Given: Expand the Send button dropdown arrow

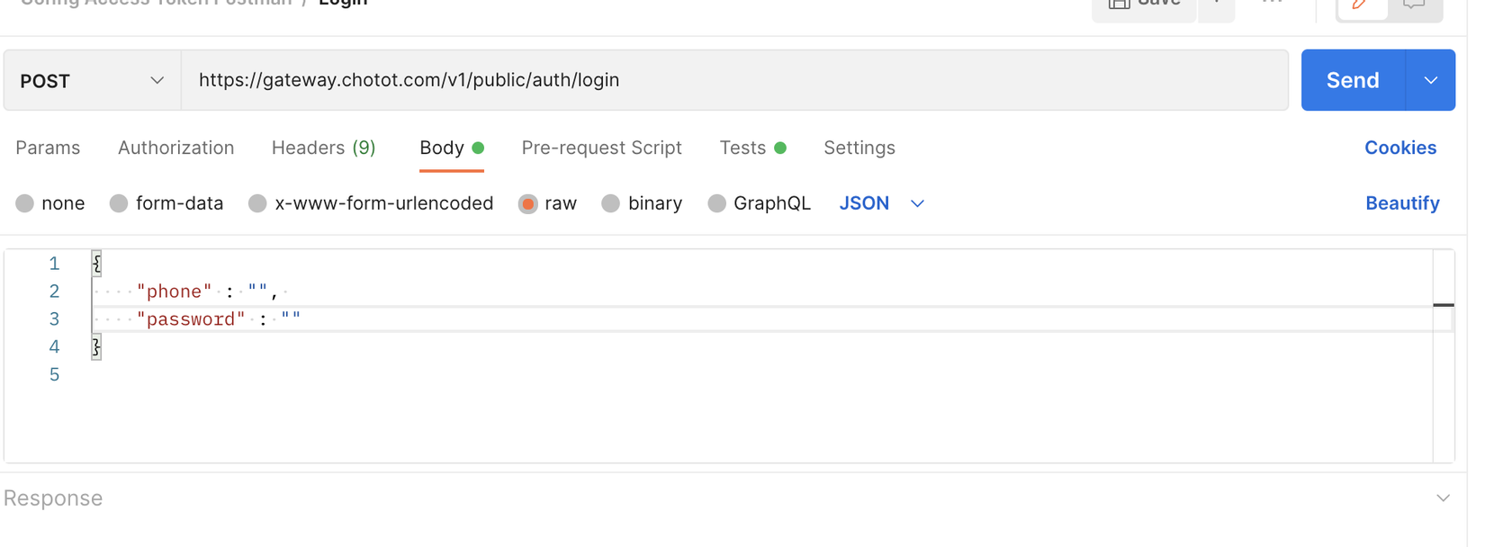Looking at the screenshot, I should (1430, 80).
